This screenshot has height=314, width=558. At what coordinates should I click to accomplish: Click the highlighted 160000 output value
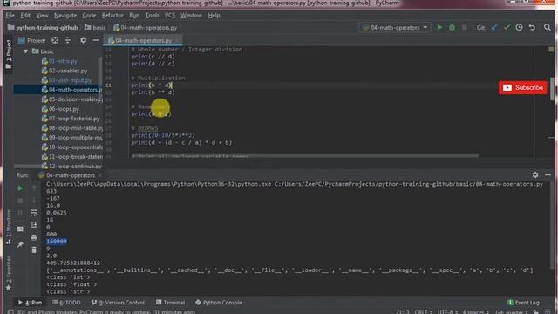click(x=56, y=242)
